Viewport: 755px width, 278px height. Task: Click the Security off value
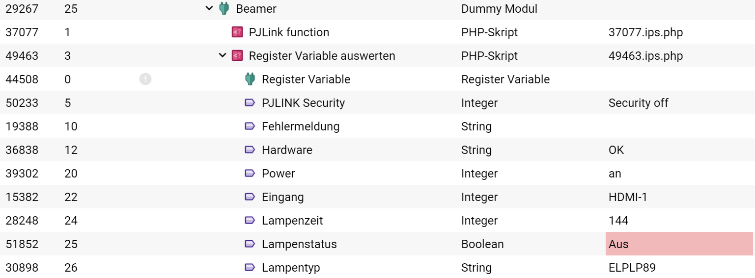coord(639,103)
